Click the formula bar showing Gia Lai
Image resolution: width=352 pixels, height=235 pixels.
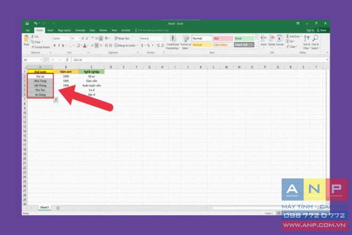[x=199, y=60]
